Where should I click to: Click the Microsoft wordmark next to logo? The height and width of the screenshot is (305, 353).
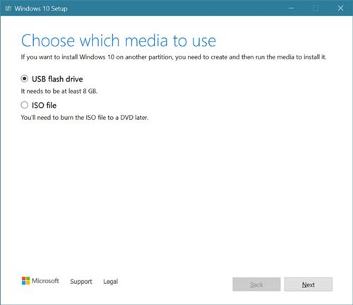(x=45, y=280)
